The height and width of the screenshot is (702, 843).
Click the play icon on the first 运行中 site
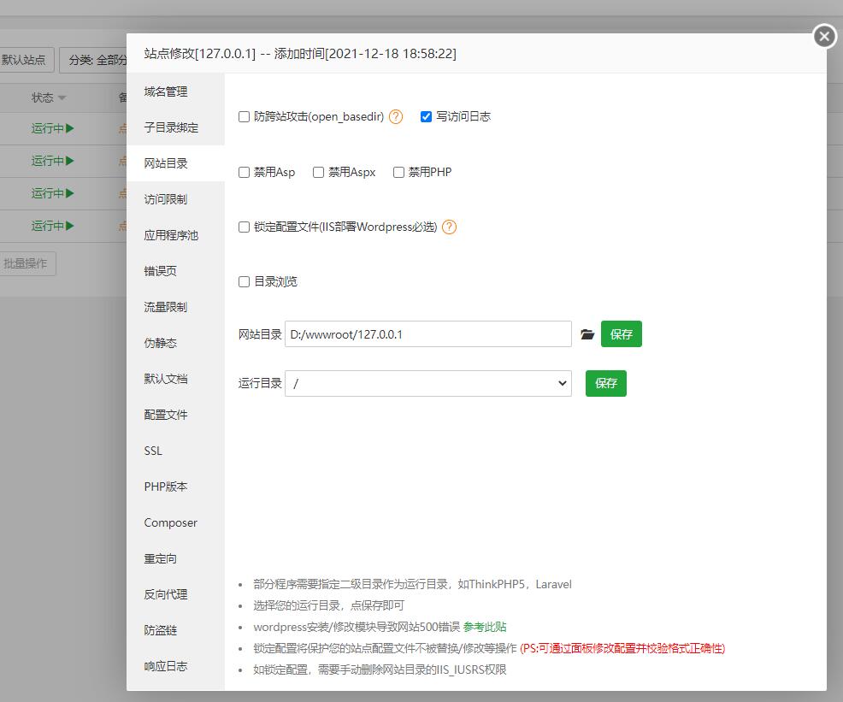pos(68,128)
